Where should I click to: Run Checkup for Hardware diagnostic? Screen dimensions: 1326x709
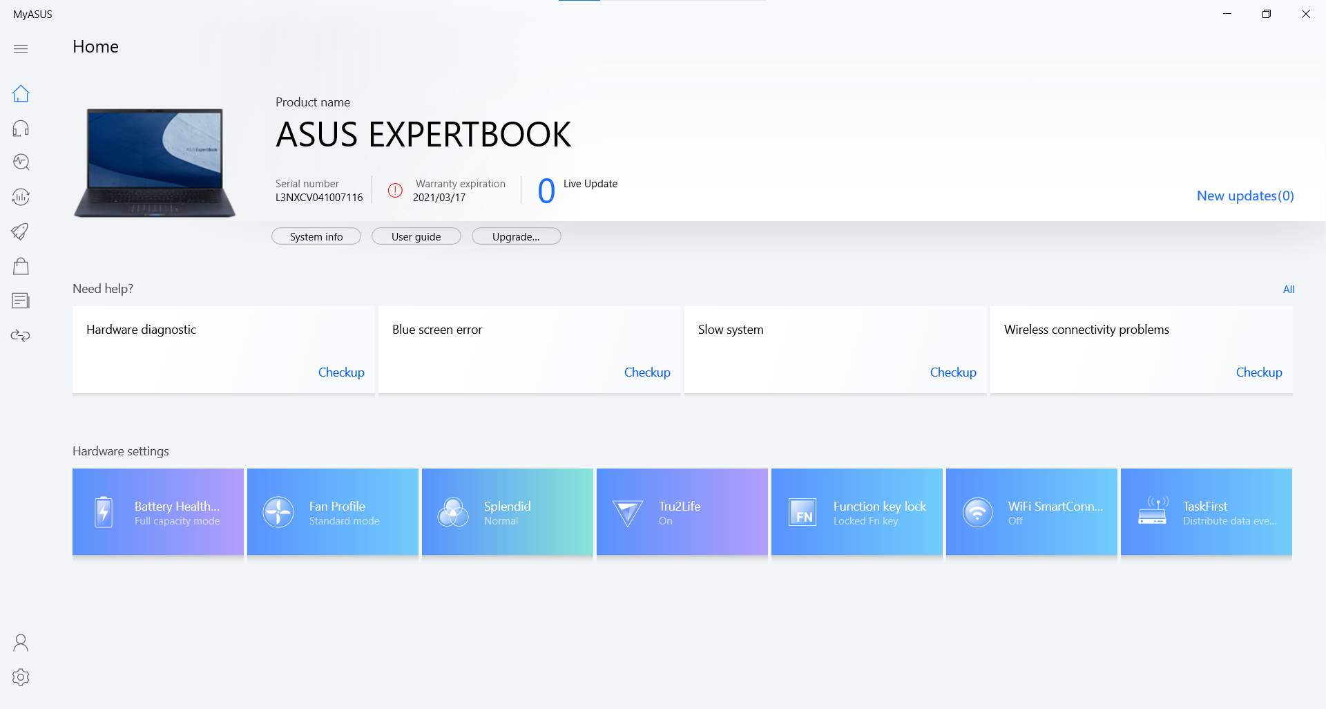(x=341, y=372)
